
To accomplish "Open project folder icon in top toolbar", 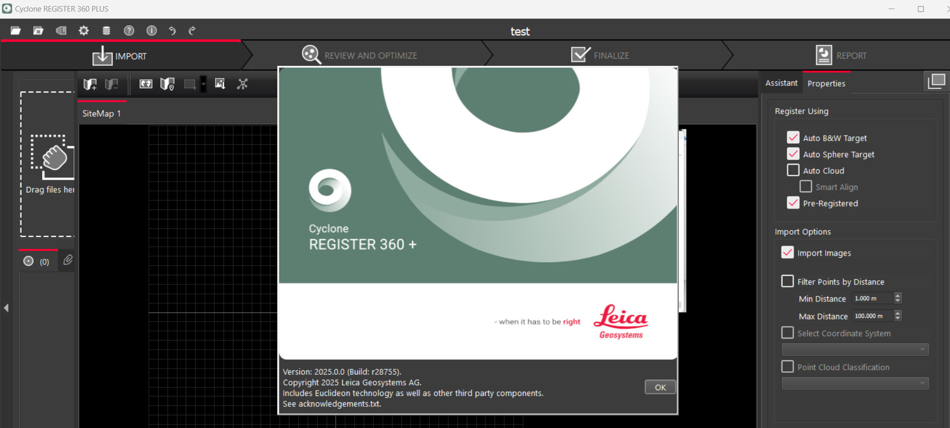I will [x=16, y=31].
